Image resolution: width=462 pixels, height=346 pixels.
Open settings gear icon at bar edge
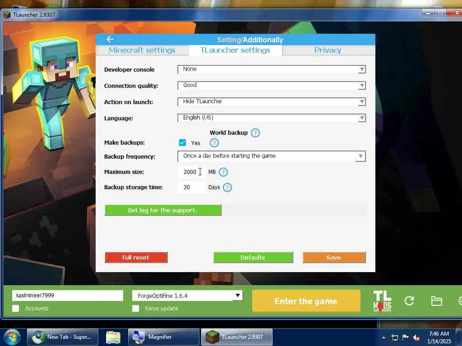coord(460,300)
